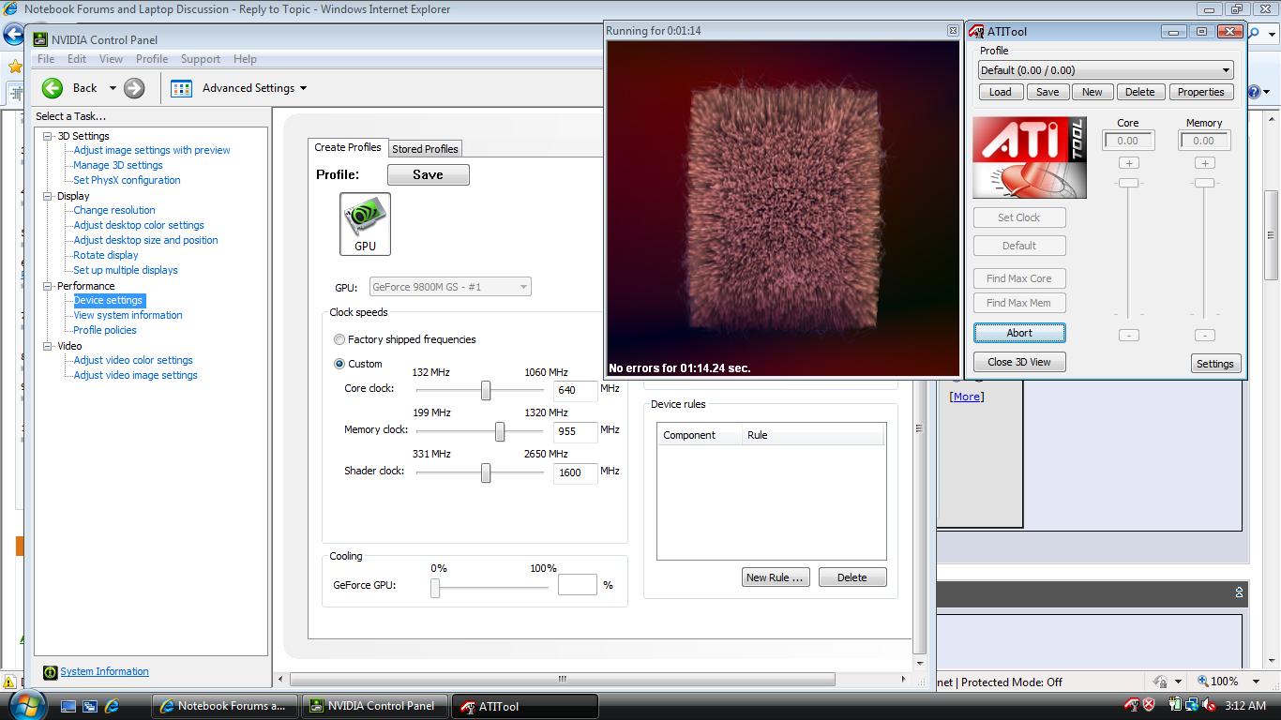
Task: Click the System Information icon
Action: pyautogui.click(x=50, y=672)
